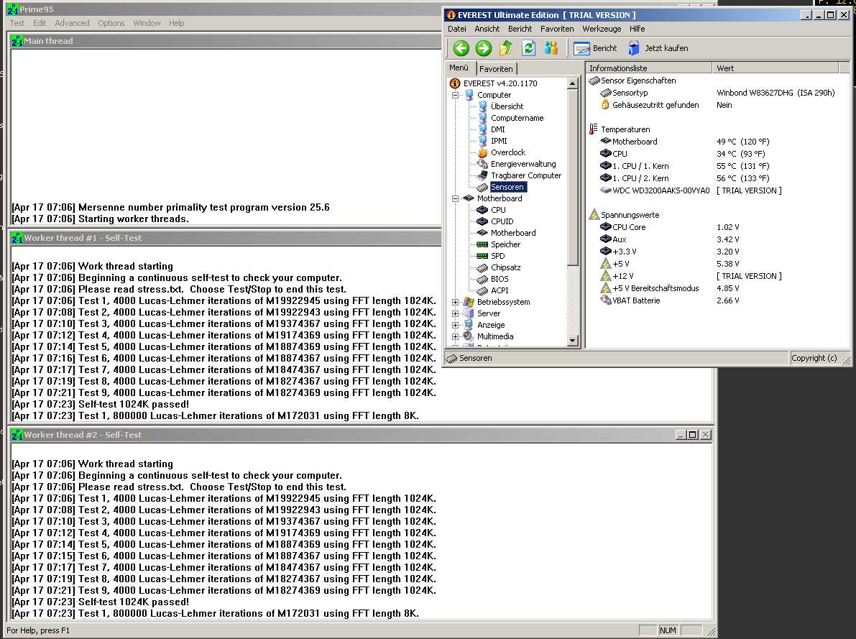Click scroll down arrow of EVEREST tree
The image size is (856, 639).
(x=572, y=341)
